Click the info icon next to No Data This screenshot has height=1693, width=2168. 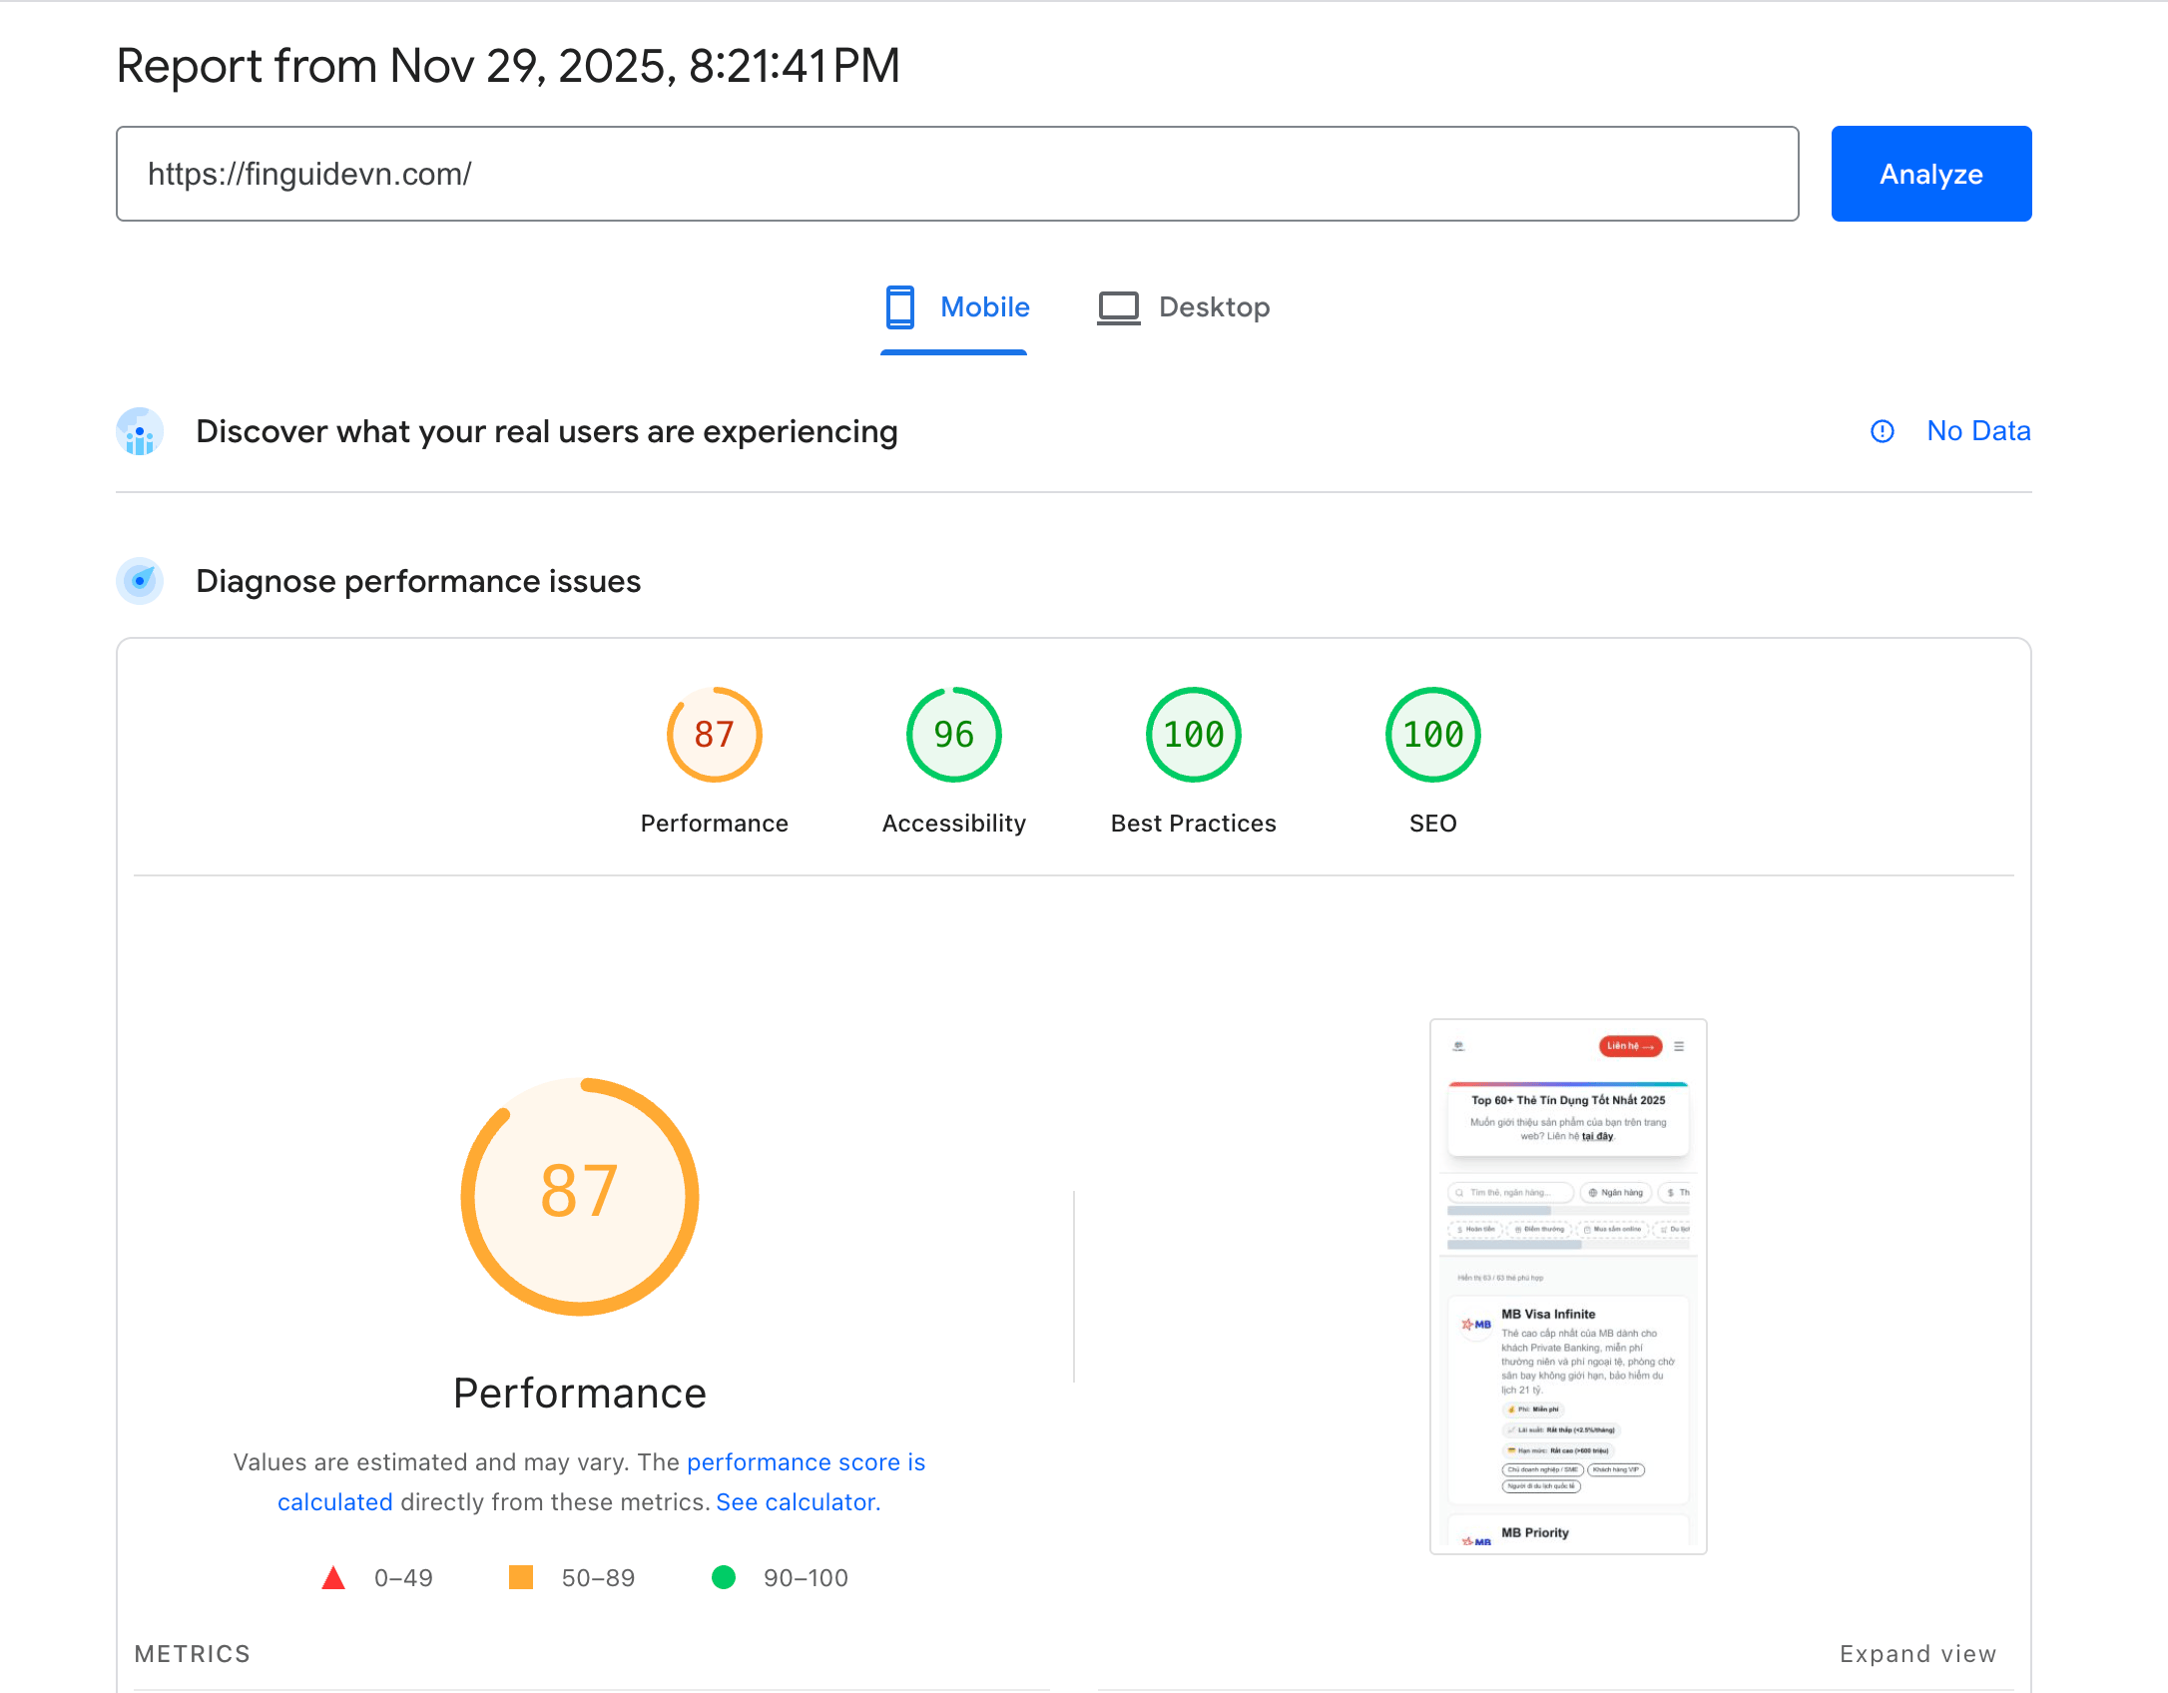click(x=1883, y=431)
